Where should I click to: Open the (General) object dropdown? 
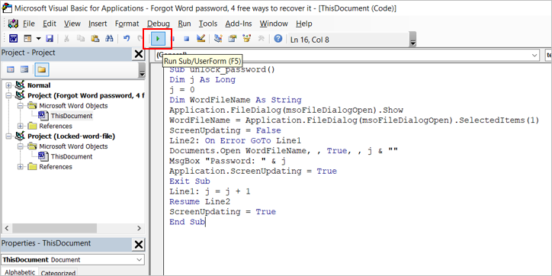click(534, 55)
